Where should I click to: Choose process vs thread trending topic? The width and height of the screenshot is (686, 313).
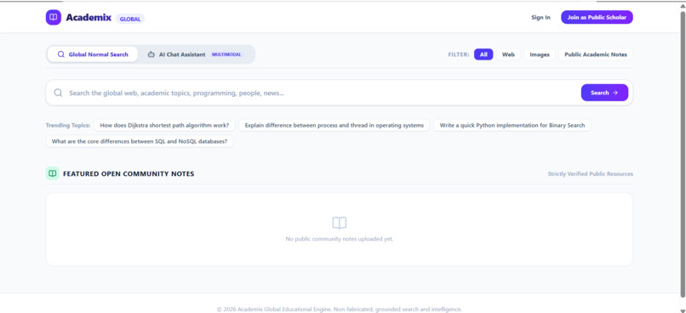[334, 125]
